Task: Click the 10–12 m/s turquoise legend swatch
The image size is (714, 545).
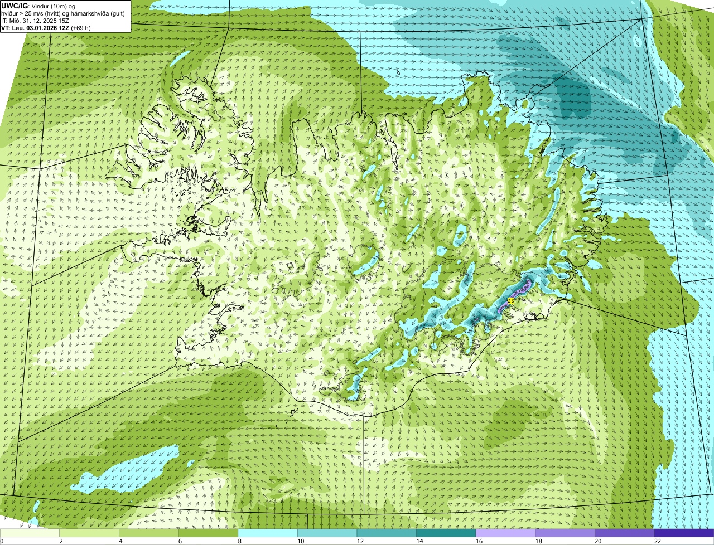Action: 327,533
